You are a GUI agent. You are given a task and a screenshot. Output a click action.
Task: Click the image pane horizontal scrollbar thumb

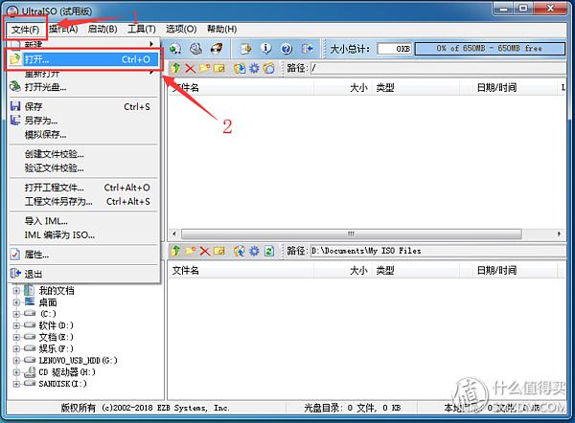click(x=352, y=234)
